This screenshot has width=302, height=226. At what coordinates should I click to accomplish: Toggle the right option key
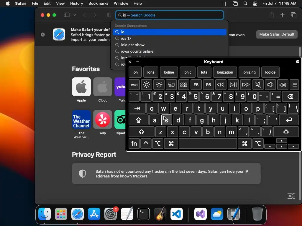point(258,144)
